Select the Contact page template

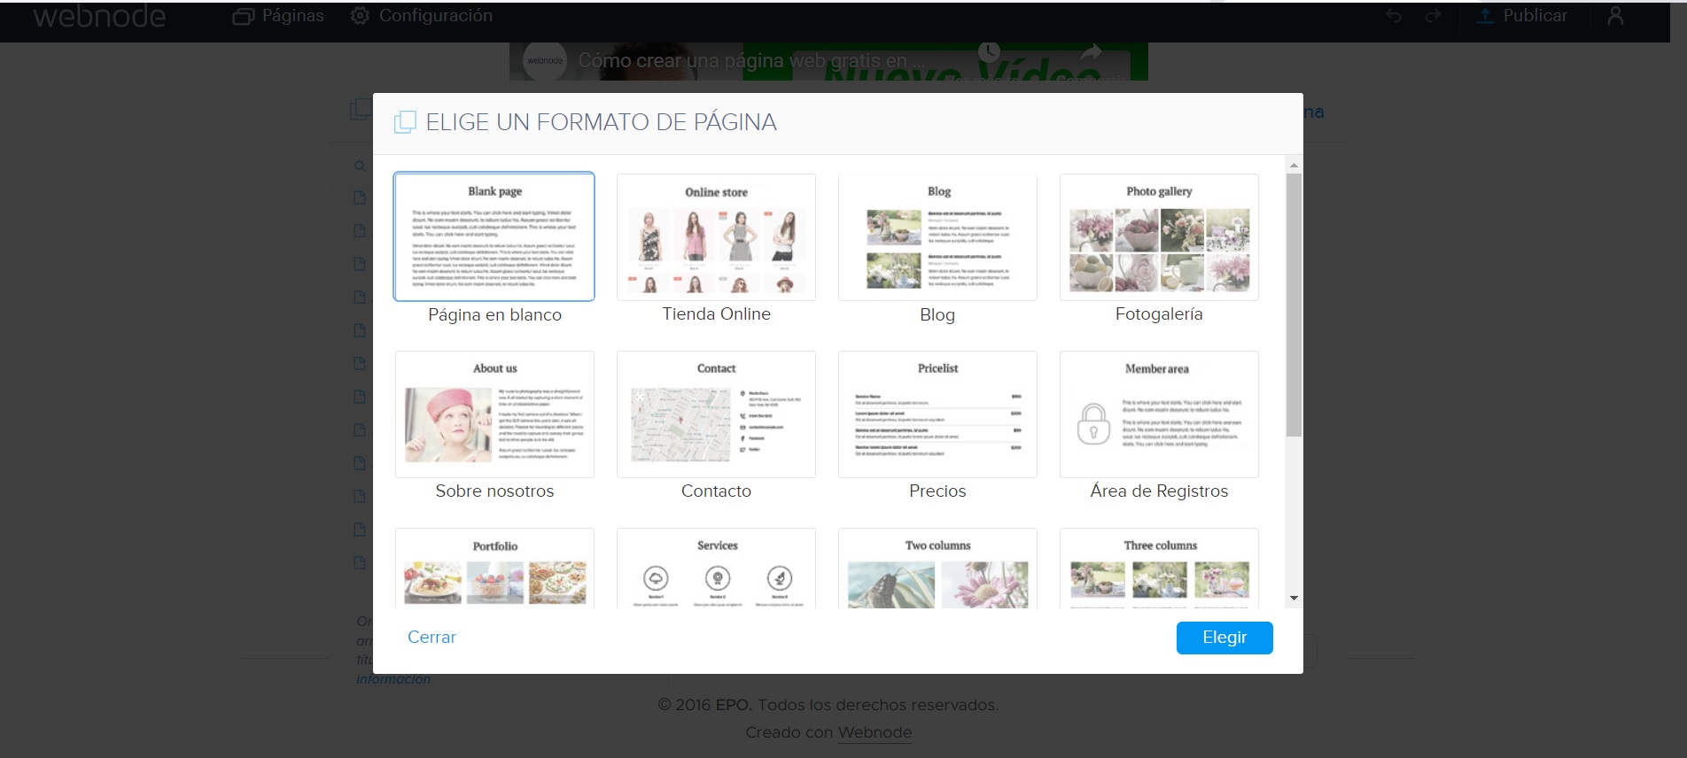coord(716,414)
